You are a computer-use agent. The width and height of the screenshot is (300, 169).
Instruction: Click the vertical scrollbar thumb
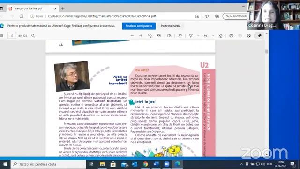click(267, 51)
